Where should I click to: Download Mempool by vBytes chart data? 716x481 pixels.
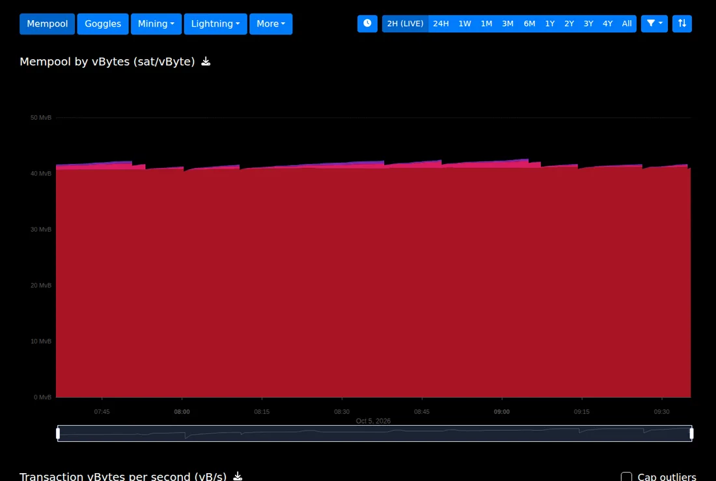tap(206, 61)
